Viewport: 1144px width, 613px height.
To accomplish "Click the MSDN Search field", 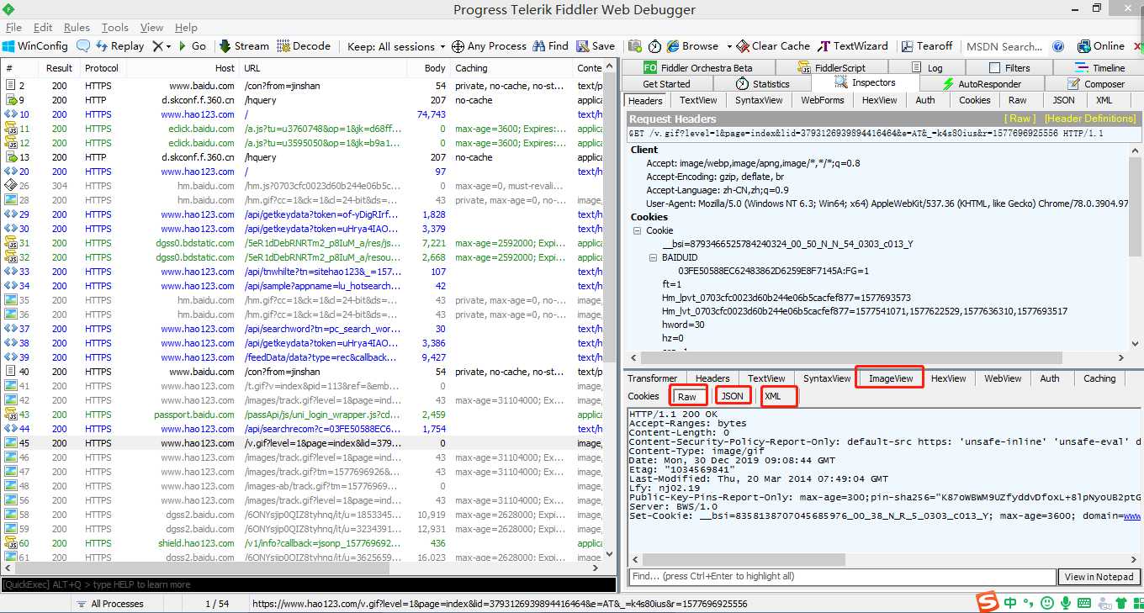I will 1004,46.
